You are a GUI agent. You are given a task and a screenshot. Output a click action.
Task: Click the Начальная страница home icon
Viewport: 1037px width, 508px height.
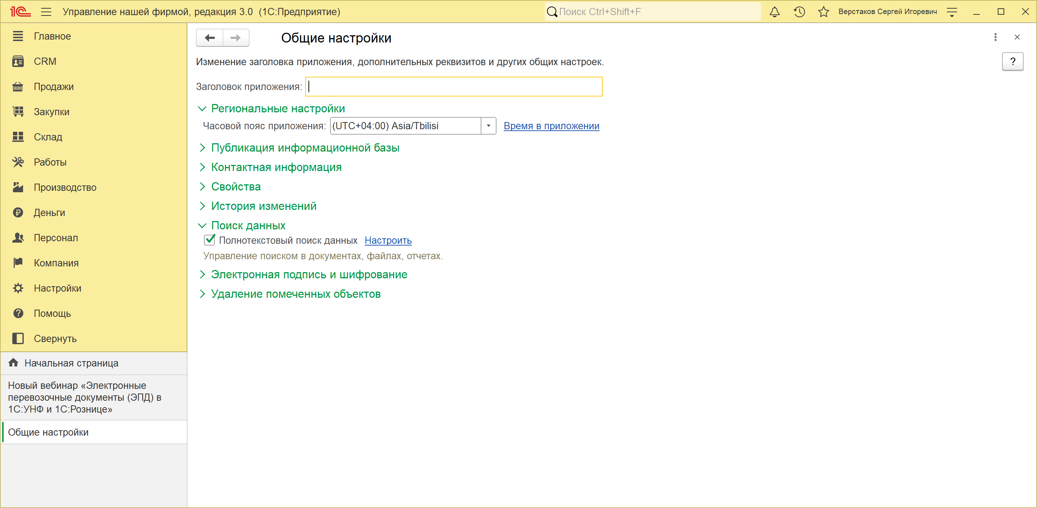13,363
